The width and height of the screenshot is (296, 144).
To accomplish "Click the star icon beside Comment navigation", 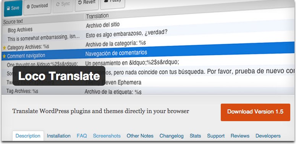I will pos(4,56).
